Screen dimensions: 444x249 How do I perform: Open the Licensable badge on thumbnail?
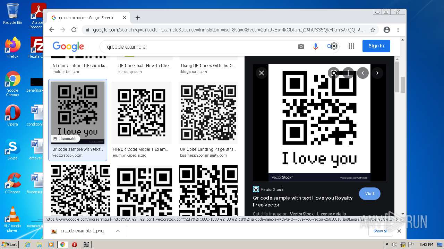[x=65, y=139]
